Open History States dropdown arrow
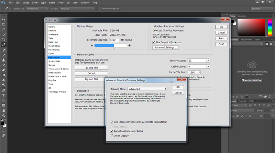 [x=208, y=61]
